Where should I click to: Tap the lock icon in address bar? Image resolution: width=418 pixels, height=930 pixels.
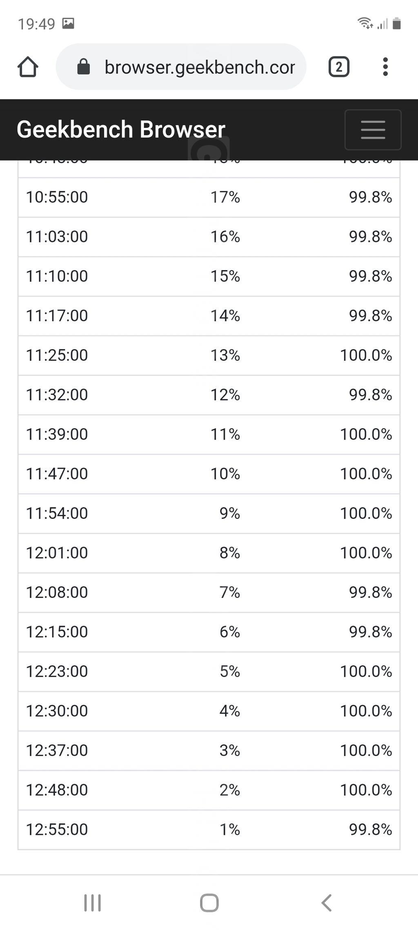[83, 67]
